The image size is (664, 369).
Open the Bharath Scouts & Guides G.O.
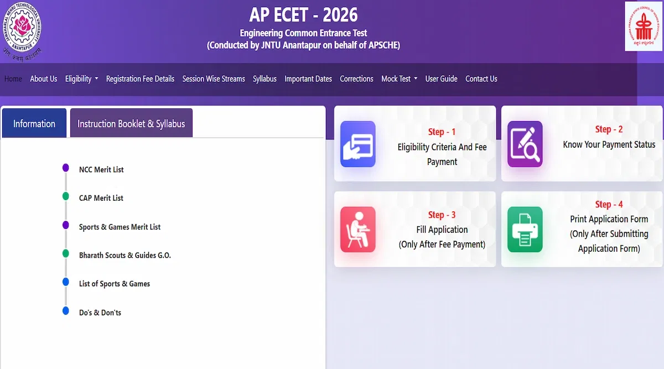click(x=124, y=255)
